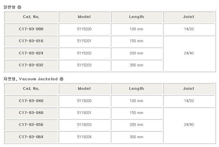This screenshot has width=219, height=147.
Task: Click model number 5115203
Action: [x=84, y=65]
